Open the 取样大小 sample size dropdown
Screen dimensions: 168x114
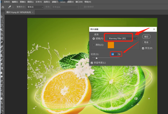tap(35, 7)
